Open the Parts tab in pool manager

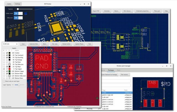tap(118, 70)
